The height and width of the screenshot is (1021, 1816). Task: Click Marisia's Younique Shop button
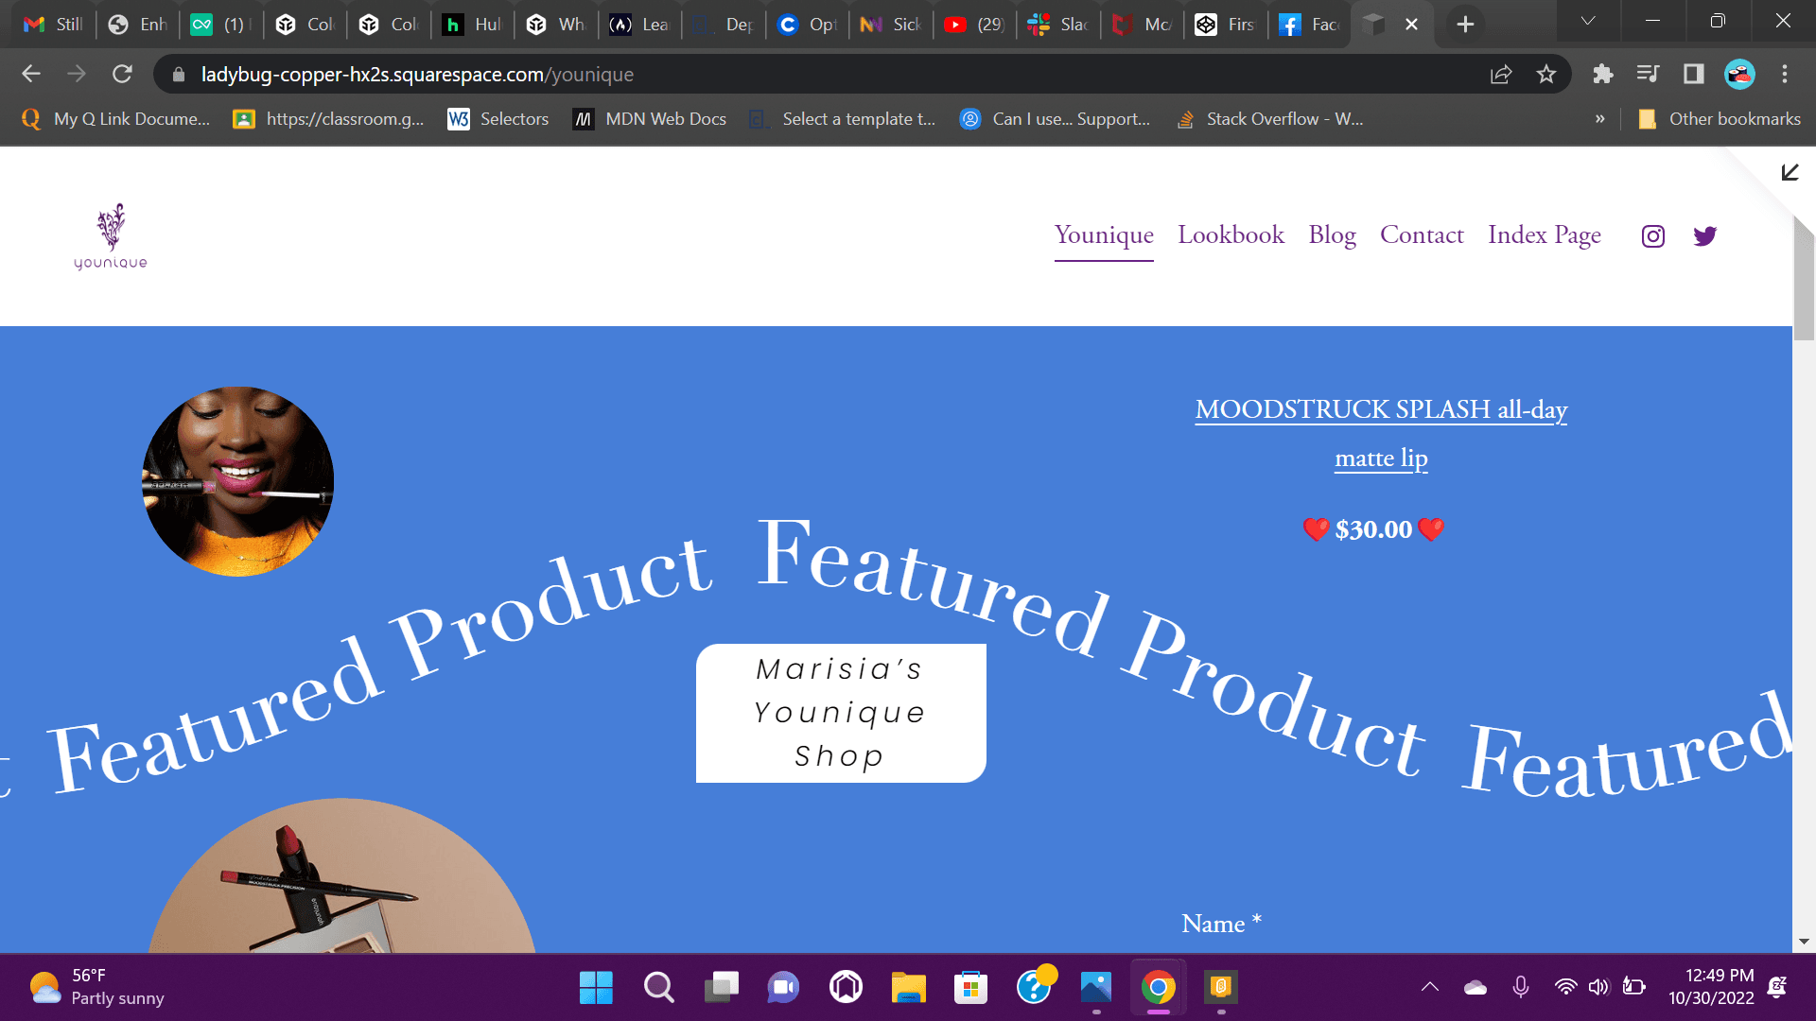point(841,713)
